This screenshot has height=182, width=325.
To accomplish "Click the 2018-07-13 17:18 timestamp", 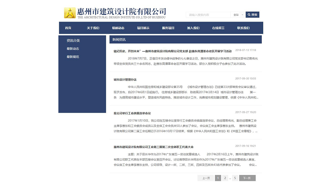I will (x=246, y=50).
